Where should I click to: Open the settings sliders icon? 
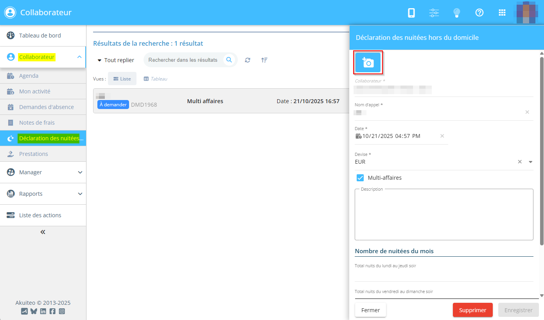click(434, 13)
